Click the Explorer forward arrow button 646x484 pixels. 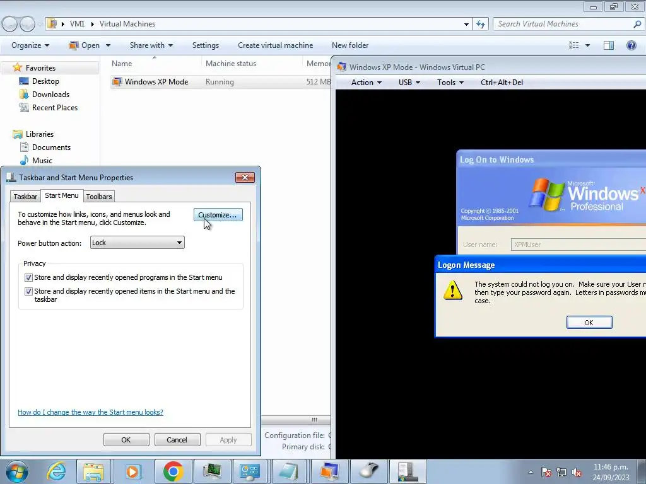pos(27,25)
